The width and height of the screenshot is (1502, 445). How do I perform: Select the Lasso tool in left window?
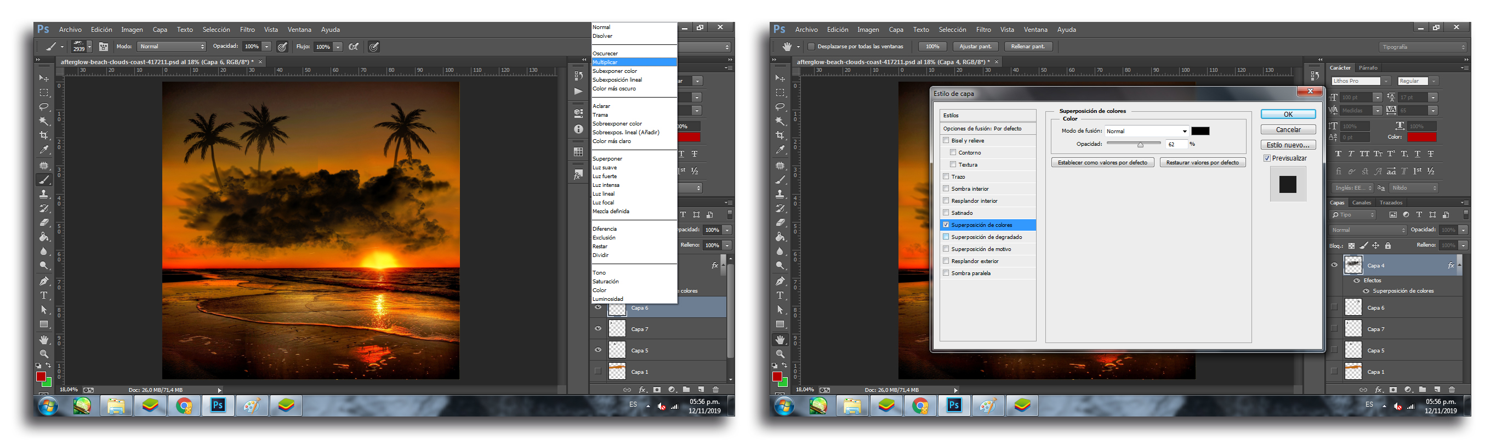click(44, 107)
